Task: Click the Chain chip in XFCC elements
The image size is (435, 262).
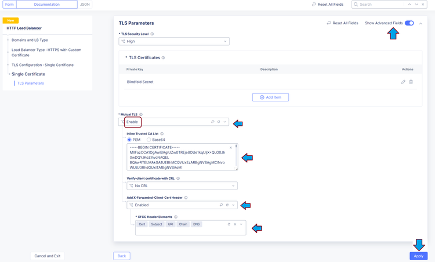Action: tap(183, 224)
